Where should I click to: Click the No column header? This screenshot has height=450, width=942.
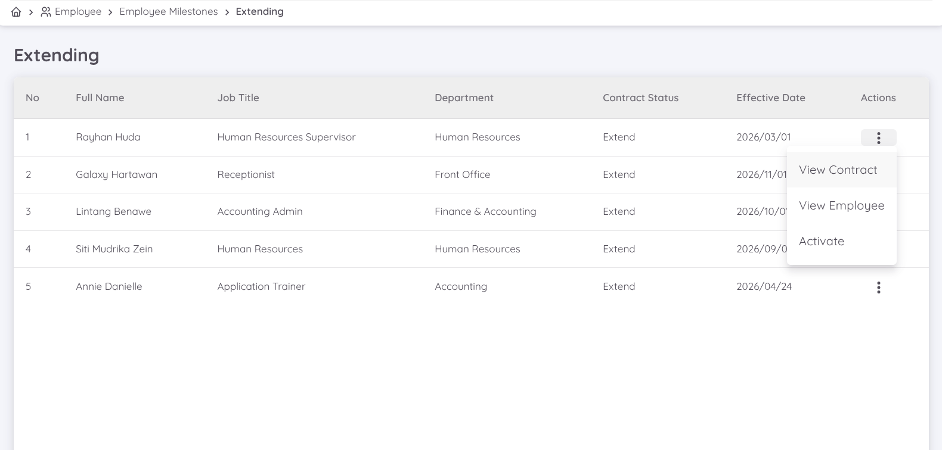point(32,98)
